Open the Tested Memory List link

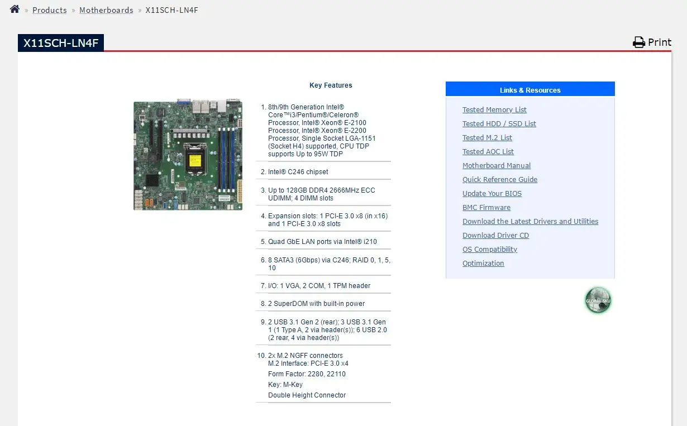pos(494,110)
